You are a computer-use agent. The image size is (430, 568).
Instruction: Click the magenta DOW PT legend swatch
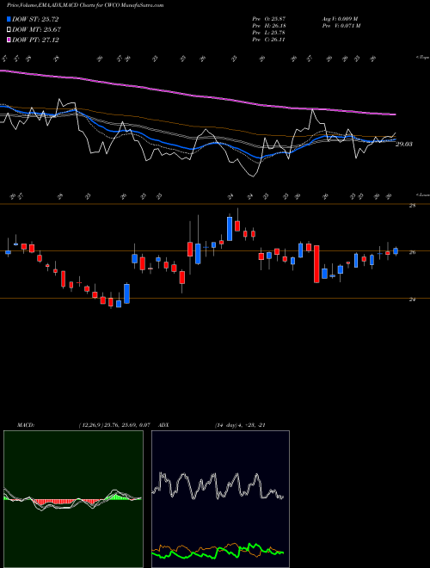9,40
